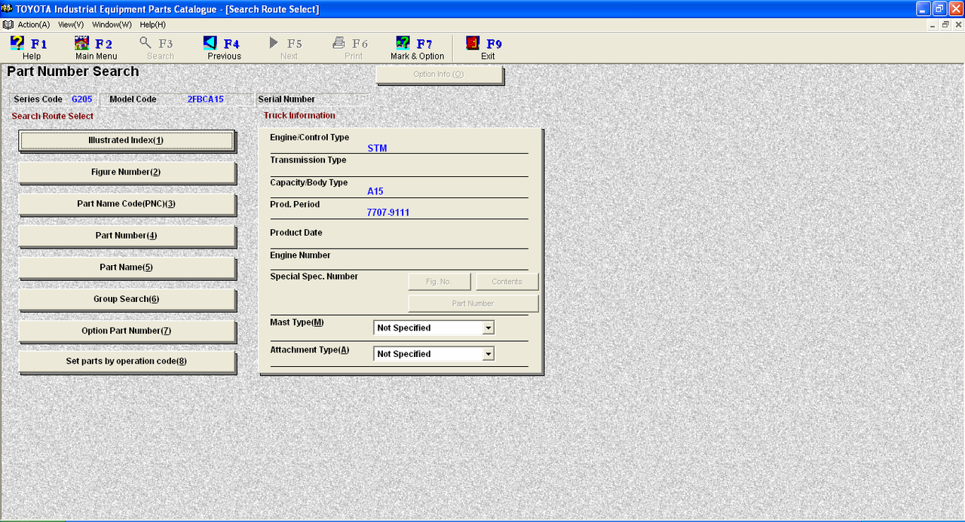Go to Main Menu via F2
The height and width of the screenshot is (522, 965).
pos(95,48)
